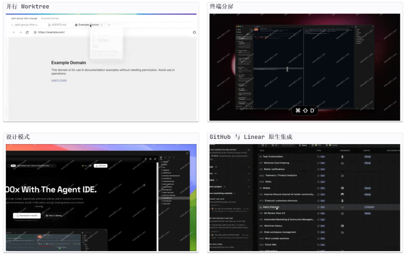
Task: Click the explorer icon above file tree
Action: tap(161, 158)
